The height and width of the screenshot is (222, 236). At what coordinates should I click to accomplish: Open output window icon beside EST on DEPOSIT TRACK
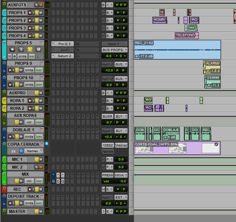pos(126,197)
